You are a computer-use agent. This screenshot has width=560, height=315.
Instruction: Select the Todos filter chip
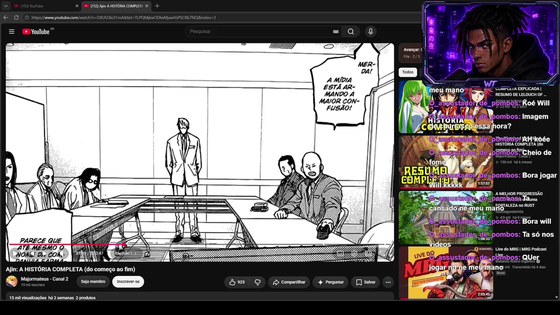pyautogui.click(x=408, y=72)
